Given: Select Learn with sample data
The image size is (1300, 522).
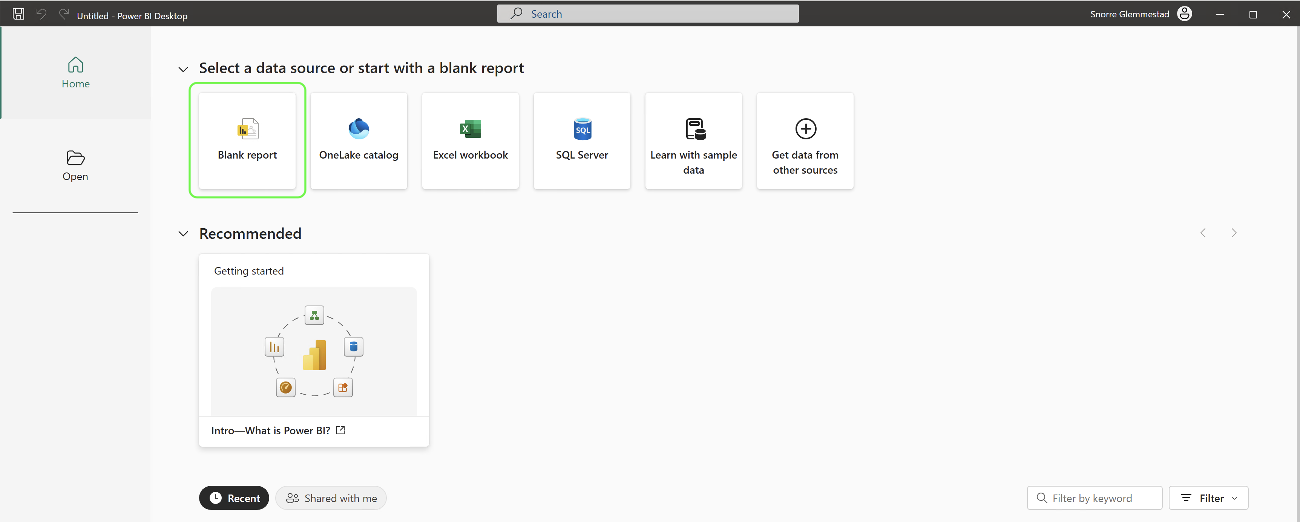Looking at the screenshot, I should [x=693, y=141].
